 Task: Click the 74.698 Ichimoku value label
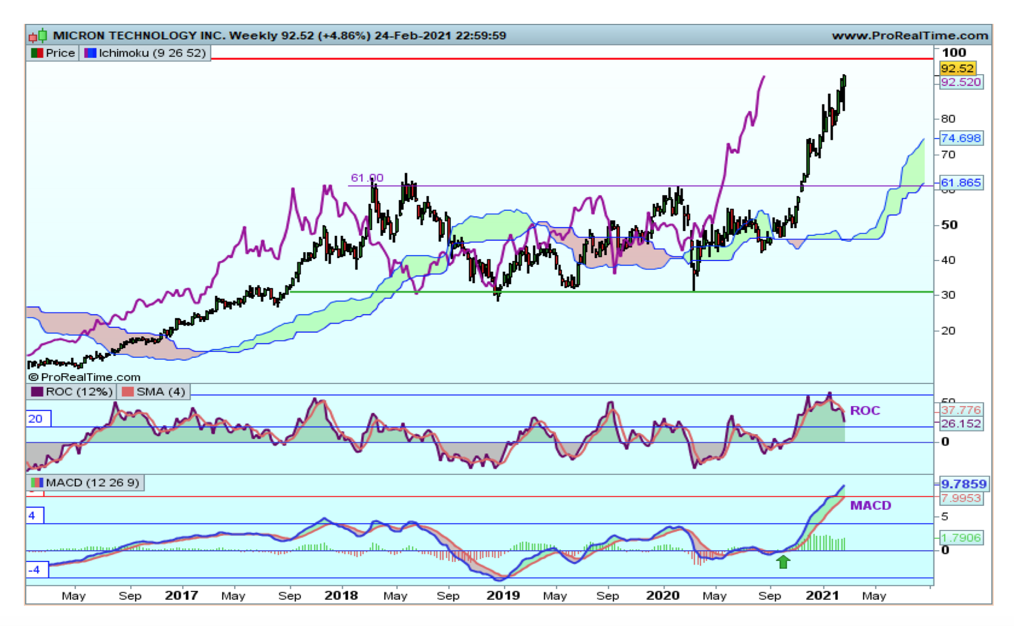coord(961,138)
